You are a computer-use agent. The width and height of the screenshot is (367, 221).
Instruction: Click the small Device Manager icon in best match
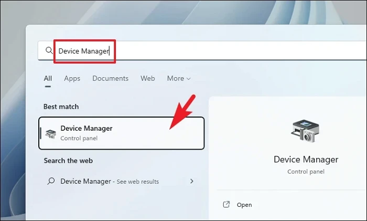pos(50,134)
